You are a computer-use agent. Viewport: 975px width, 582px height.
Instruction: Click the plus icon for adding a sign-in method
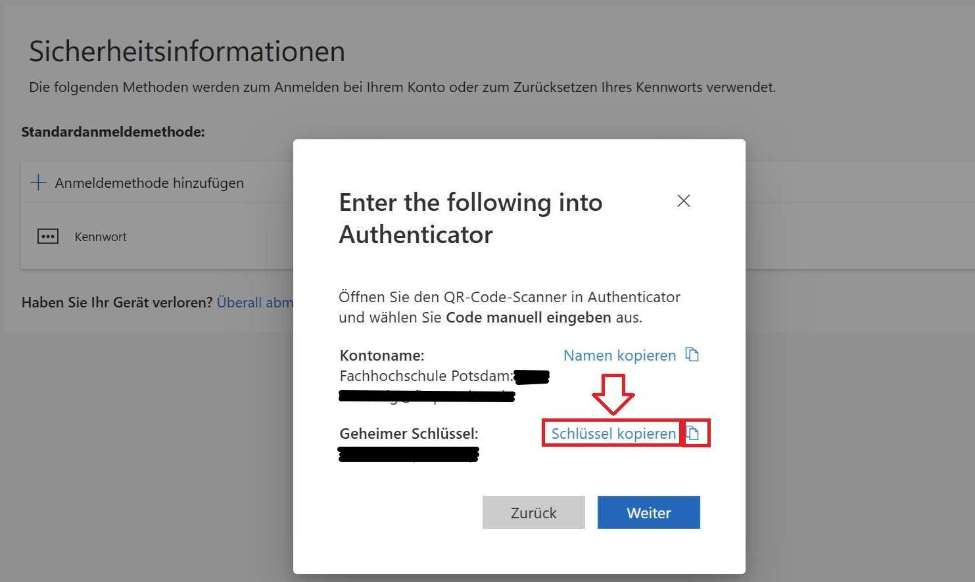click(x=38, y=183)
